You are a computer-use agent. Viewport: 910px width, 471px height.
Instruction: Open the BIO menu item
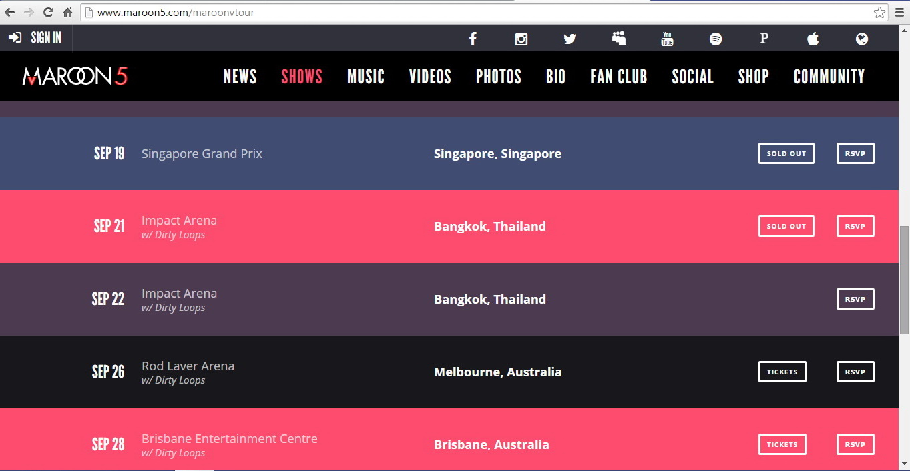555,77
